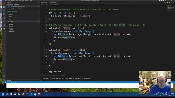Open the Search view in activity bar
The image size is (175, 98).
click(4, 3)
